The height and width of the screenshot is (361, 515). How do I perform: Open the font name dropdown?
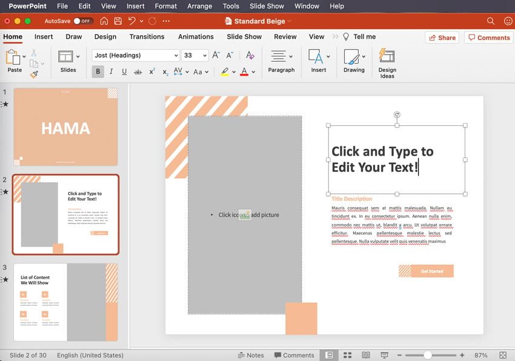[x=176, y=55]
